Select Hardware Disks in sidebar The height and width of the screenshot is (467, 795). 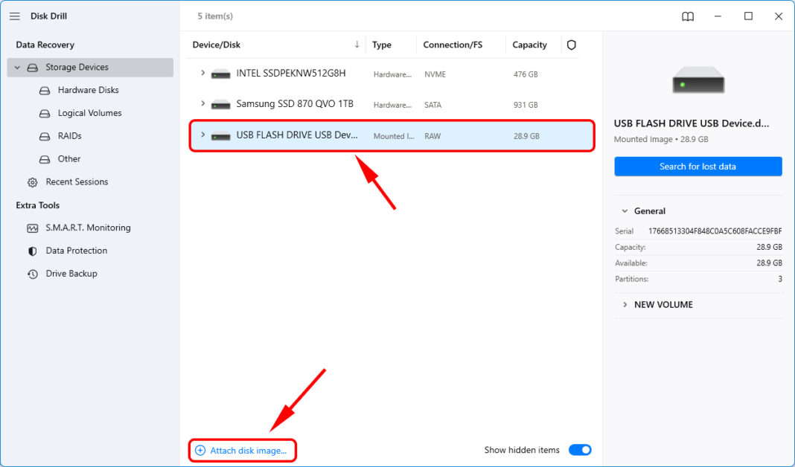pos(88,90)
